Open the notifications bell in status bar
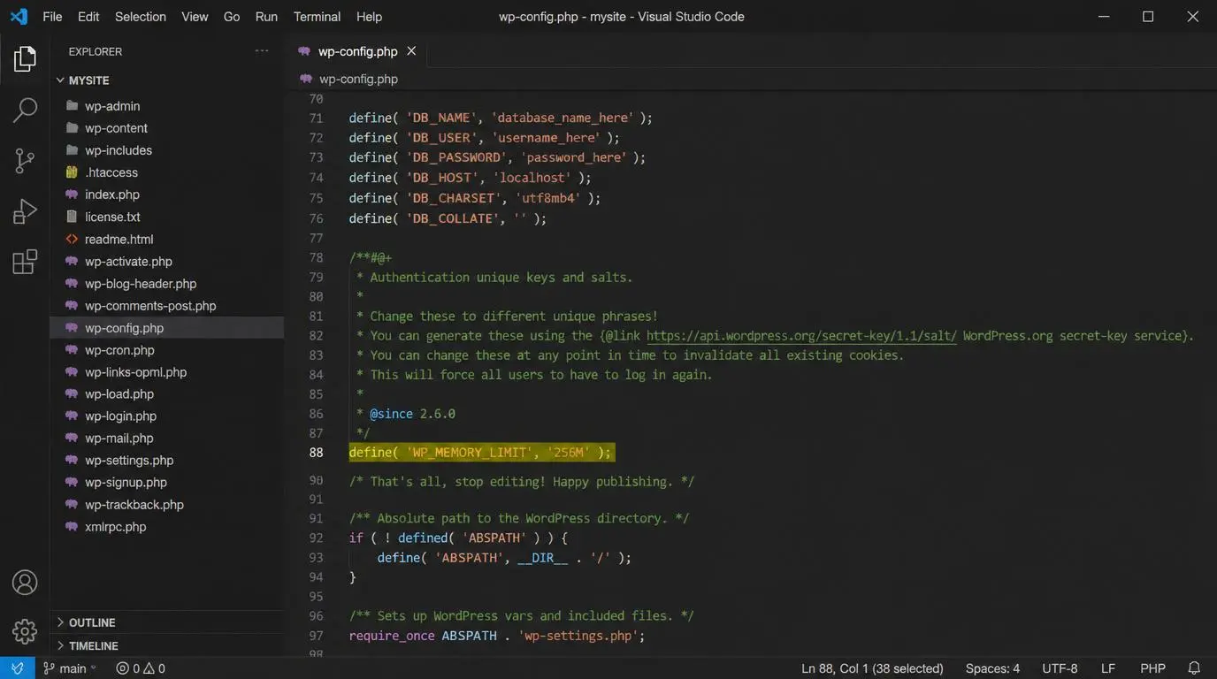The width and height of the screenshot is (1217, 679). tap(1194, 668)
